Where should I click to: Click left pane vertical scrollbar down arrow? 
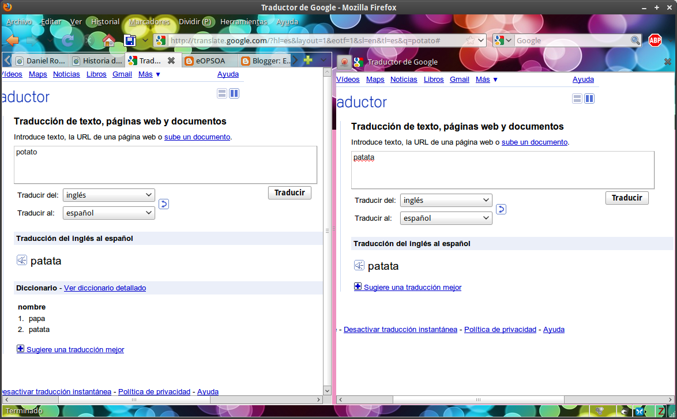tap(327, 391)
